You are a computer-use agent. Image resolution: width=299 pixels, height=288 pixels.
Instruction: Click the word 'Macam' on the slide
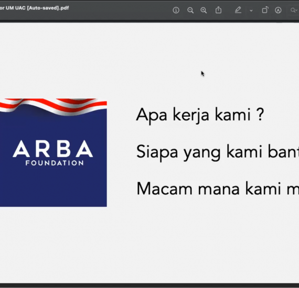pos(165,189)
